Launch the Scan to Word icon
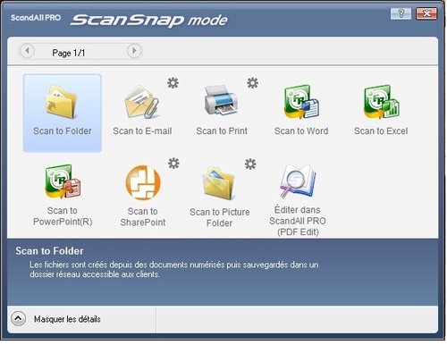Image resolution: width=447 pixels, height=345 pixels. (301, 102)
